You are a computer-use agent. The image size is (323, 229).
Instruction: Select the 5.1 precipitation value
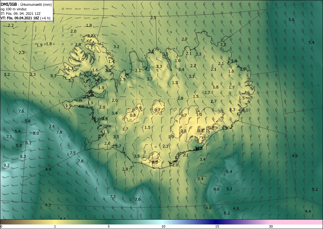(x=229, y=189)
